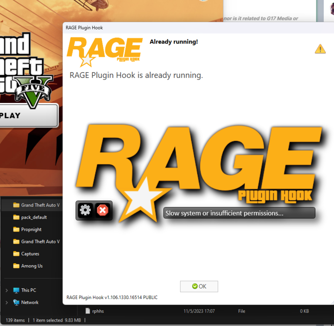Click the pack_default folder icon
The width and height of the screenshot is (334, 326).
click(16, 217)
